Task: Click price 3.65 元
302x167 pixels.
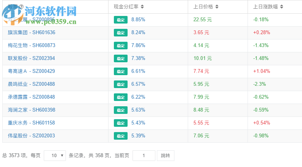Action: (201, 32)
